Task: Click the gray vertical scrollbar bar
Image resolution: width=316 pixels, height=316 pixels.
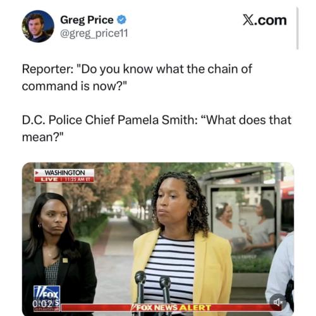Action: [298, 28]
